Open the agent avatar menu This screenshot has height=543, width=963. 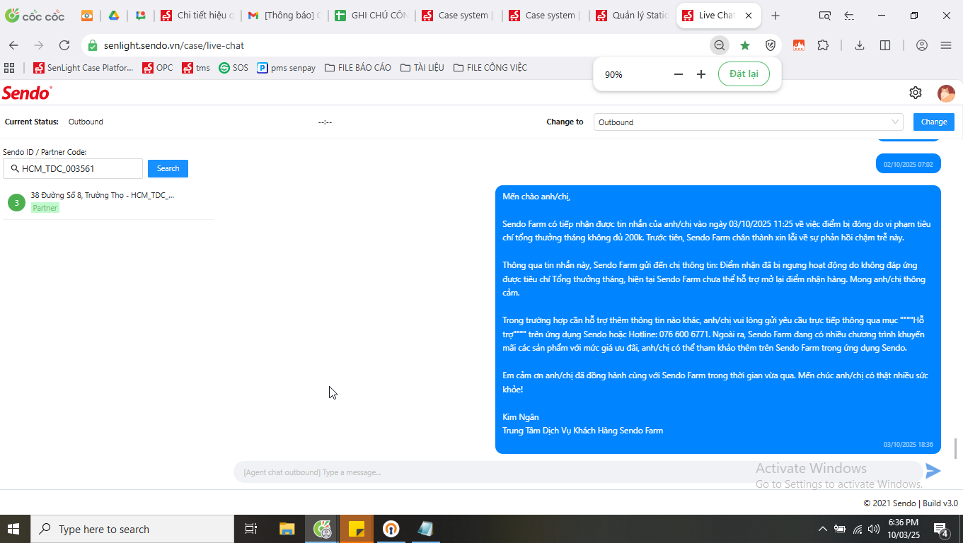(x=946, y=93)
